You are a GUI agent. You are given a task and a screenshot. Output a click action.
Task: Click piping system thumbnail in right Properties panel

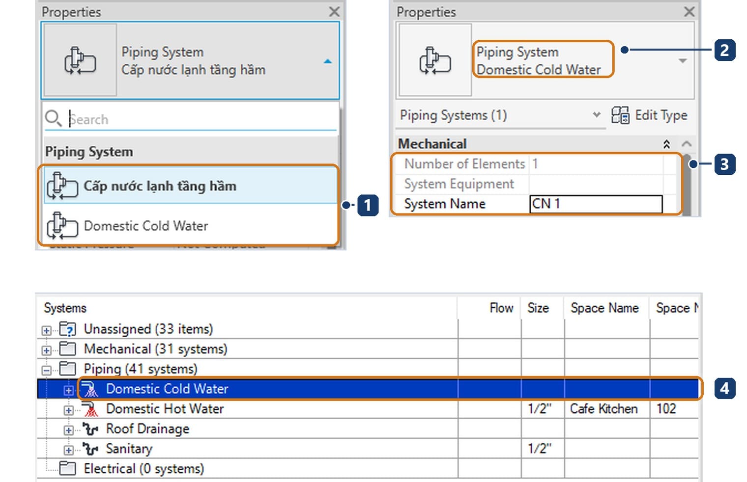tap(435, 60)
